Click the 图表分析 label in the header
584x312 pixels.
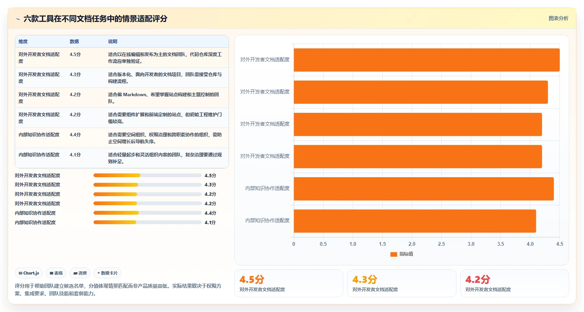[559, 18]
